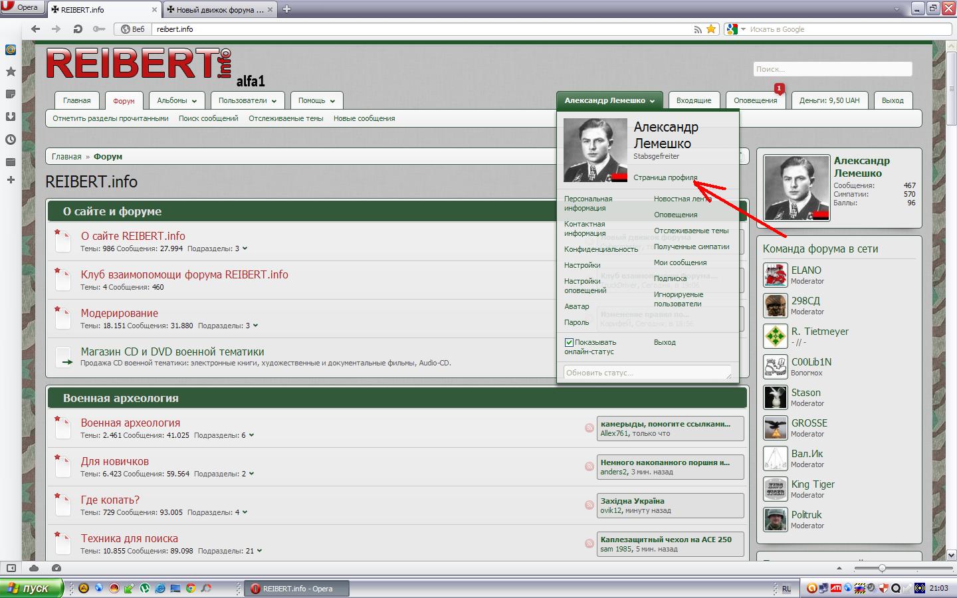957x598 pixels.
Task: Click in the Обновить статус field
Action: [647, 373]
